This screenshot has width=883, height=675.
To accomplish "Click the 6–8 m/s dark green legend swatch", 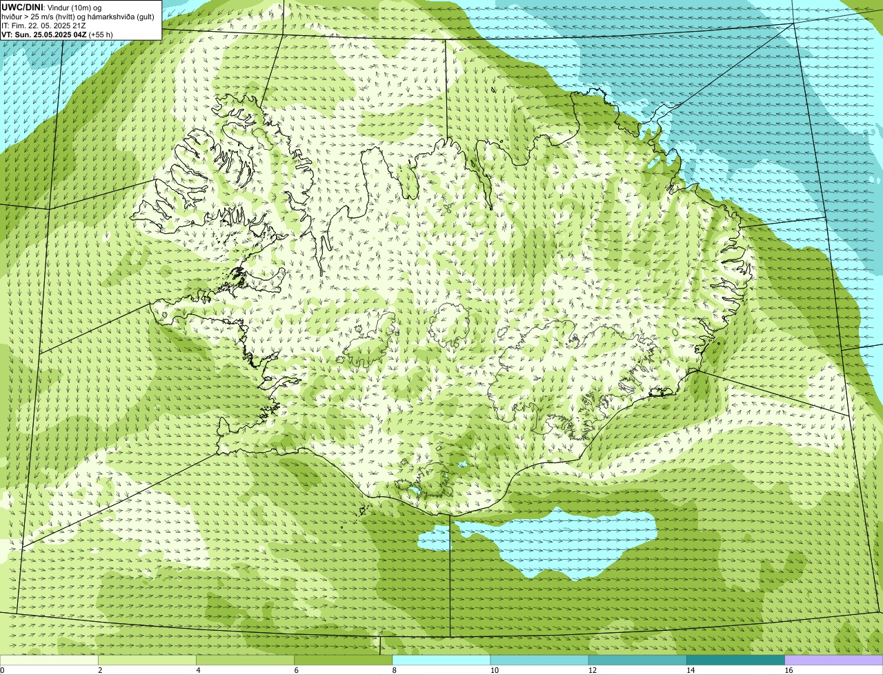I will pos(344,661).
